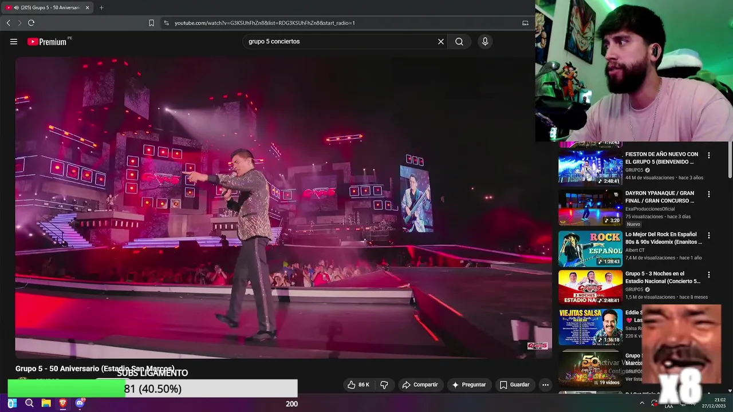The width and height of the screenshot is (733, 412).
Task: Open Dayron Ypanaque Gran Final thumbnail
Action: [x=590, y=207]
